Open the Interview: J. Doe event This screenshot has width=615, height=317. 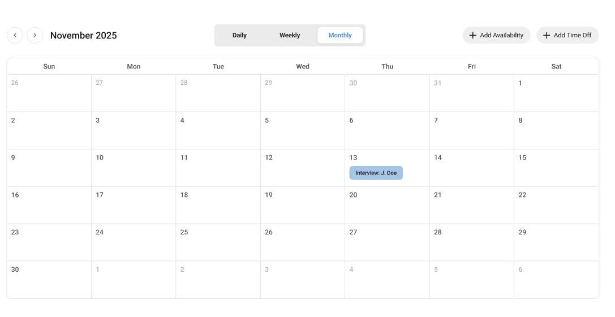(x=376, y=173)
